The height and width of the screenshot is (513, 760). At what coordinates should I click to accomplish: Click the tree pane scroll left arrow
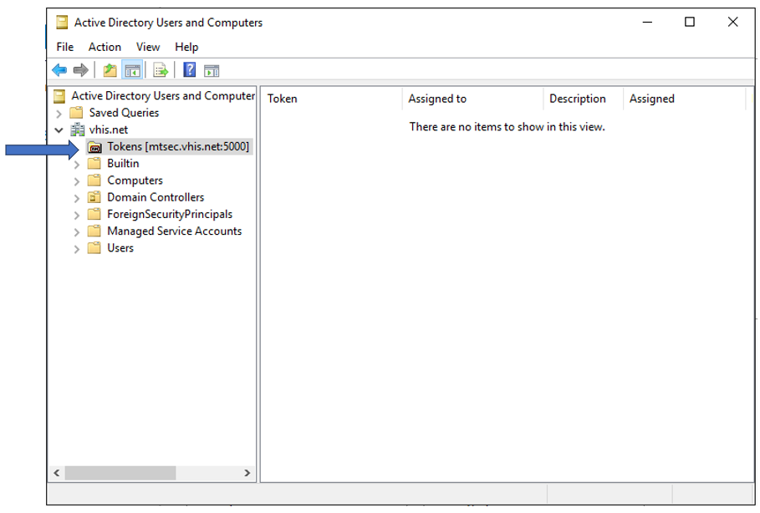(x=57, y=473)
